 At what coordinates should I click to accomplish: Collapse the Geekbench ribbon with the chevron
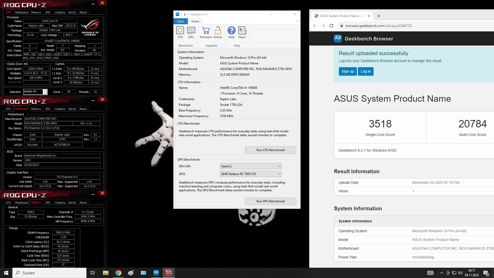click(298, 21)
